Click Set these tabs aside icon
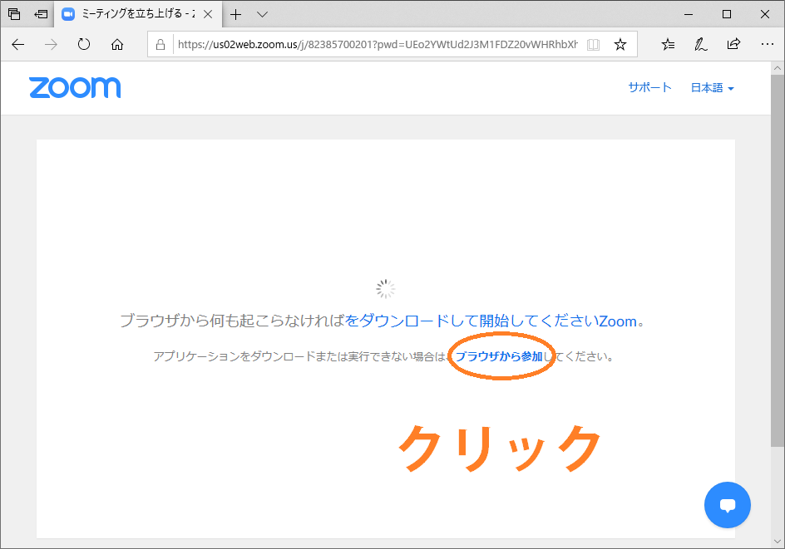 (x=41, y=14)
